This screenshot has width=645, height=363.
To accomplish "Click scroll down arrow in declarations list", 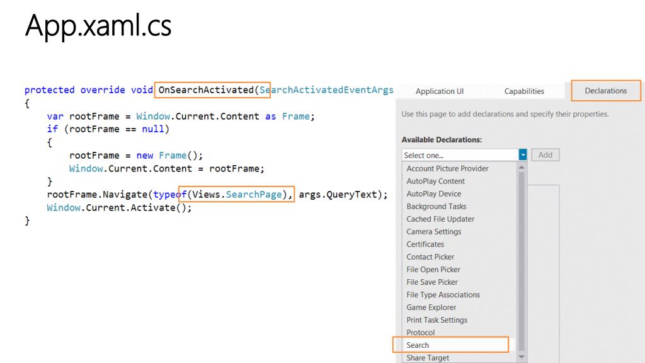I will (521, 357).
